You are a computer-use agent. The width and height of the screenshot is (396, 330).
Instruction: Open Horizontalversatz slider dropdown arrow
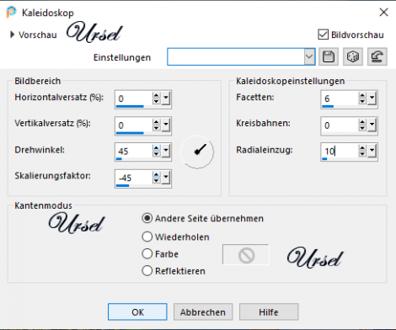click(166, 98)
